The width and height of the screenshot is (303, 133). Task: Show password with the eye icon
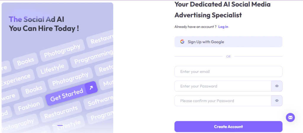point(277,86)
